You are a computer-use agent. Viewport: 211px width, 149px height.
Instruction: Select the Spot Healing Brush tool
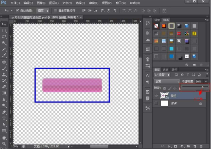pyautogui.click(x=4, y=62)
